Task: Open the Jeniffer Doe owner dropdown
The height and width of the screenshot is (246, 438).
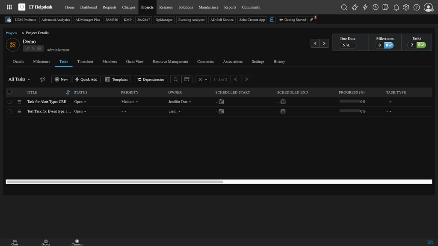Action: point(180,102)
